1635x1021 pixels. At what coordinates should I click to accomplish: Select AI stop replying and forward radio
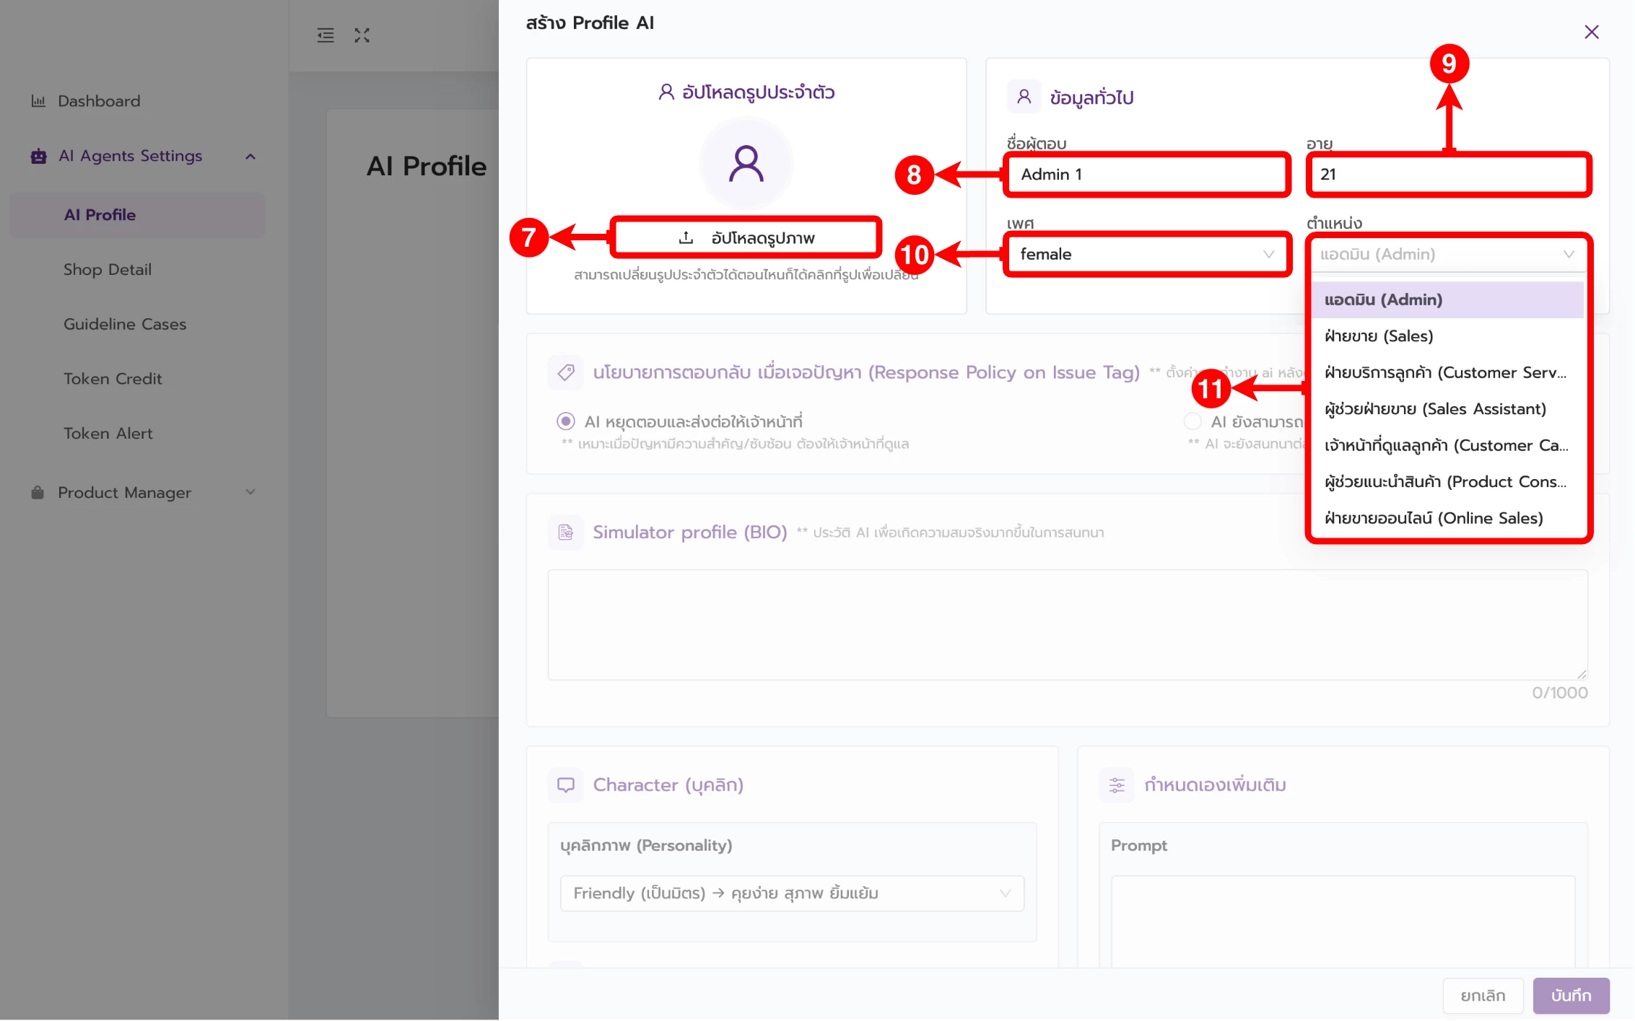[566, 421]
